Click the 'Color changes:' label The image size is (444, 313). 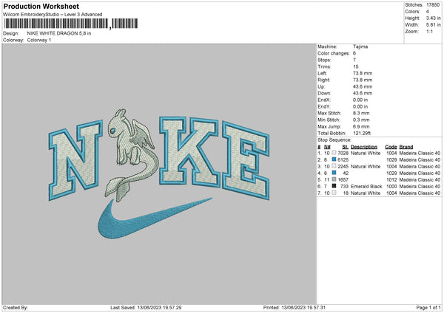(x=334, y=53)
